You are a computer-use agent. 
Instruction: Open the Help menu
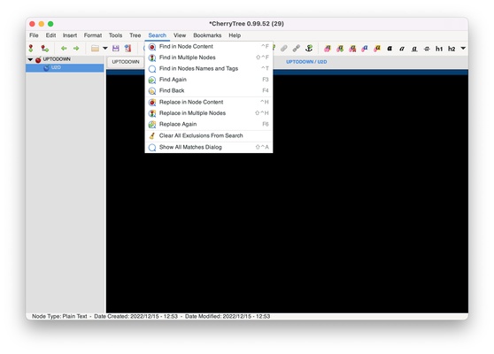point(235,35)
